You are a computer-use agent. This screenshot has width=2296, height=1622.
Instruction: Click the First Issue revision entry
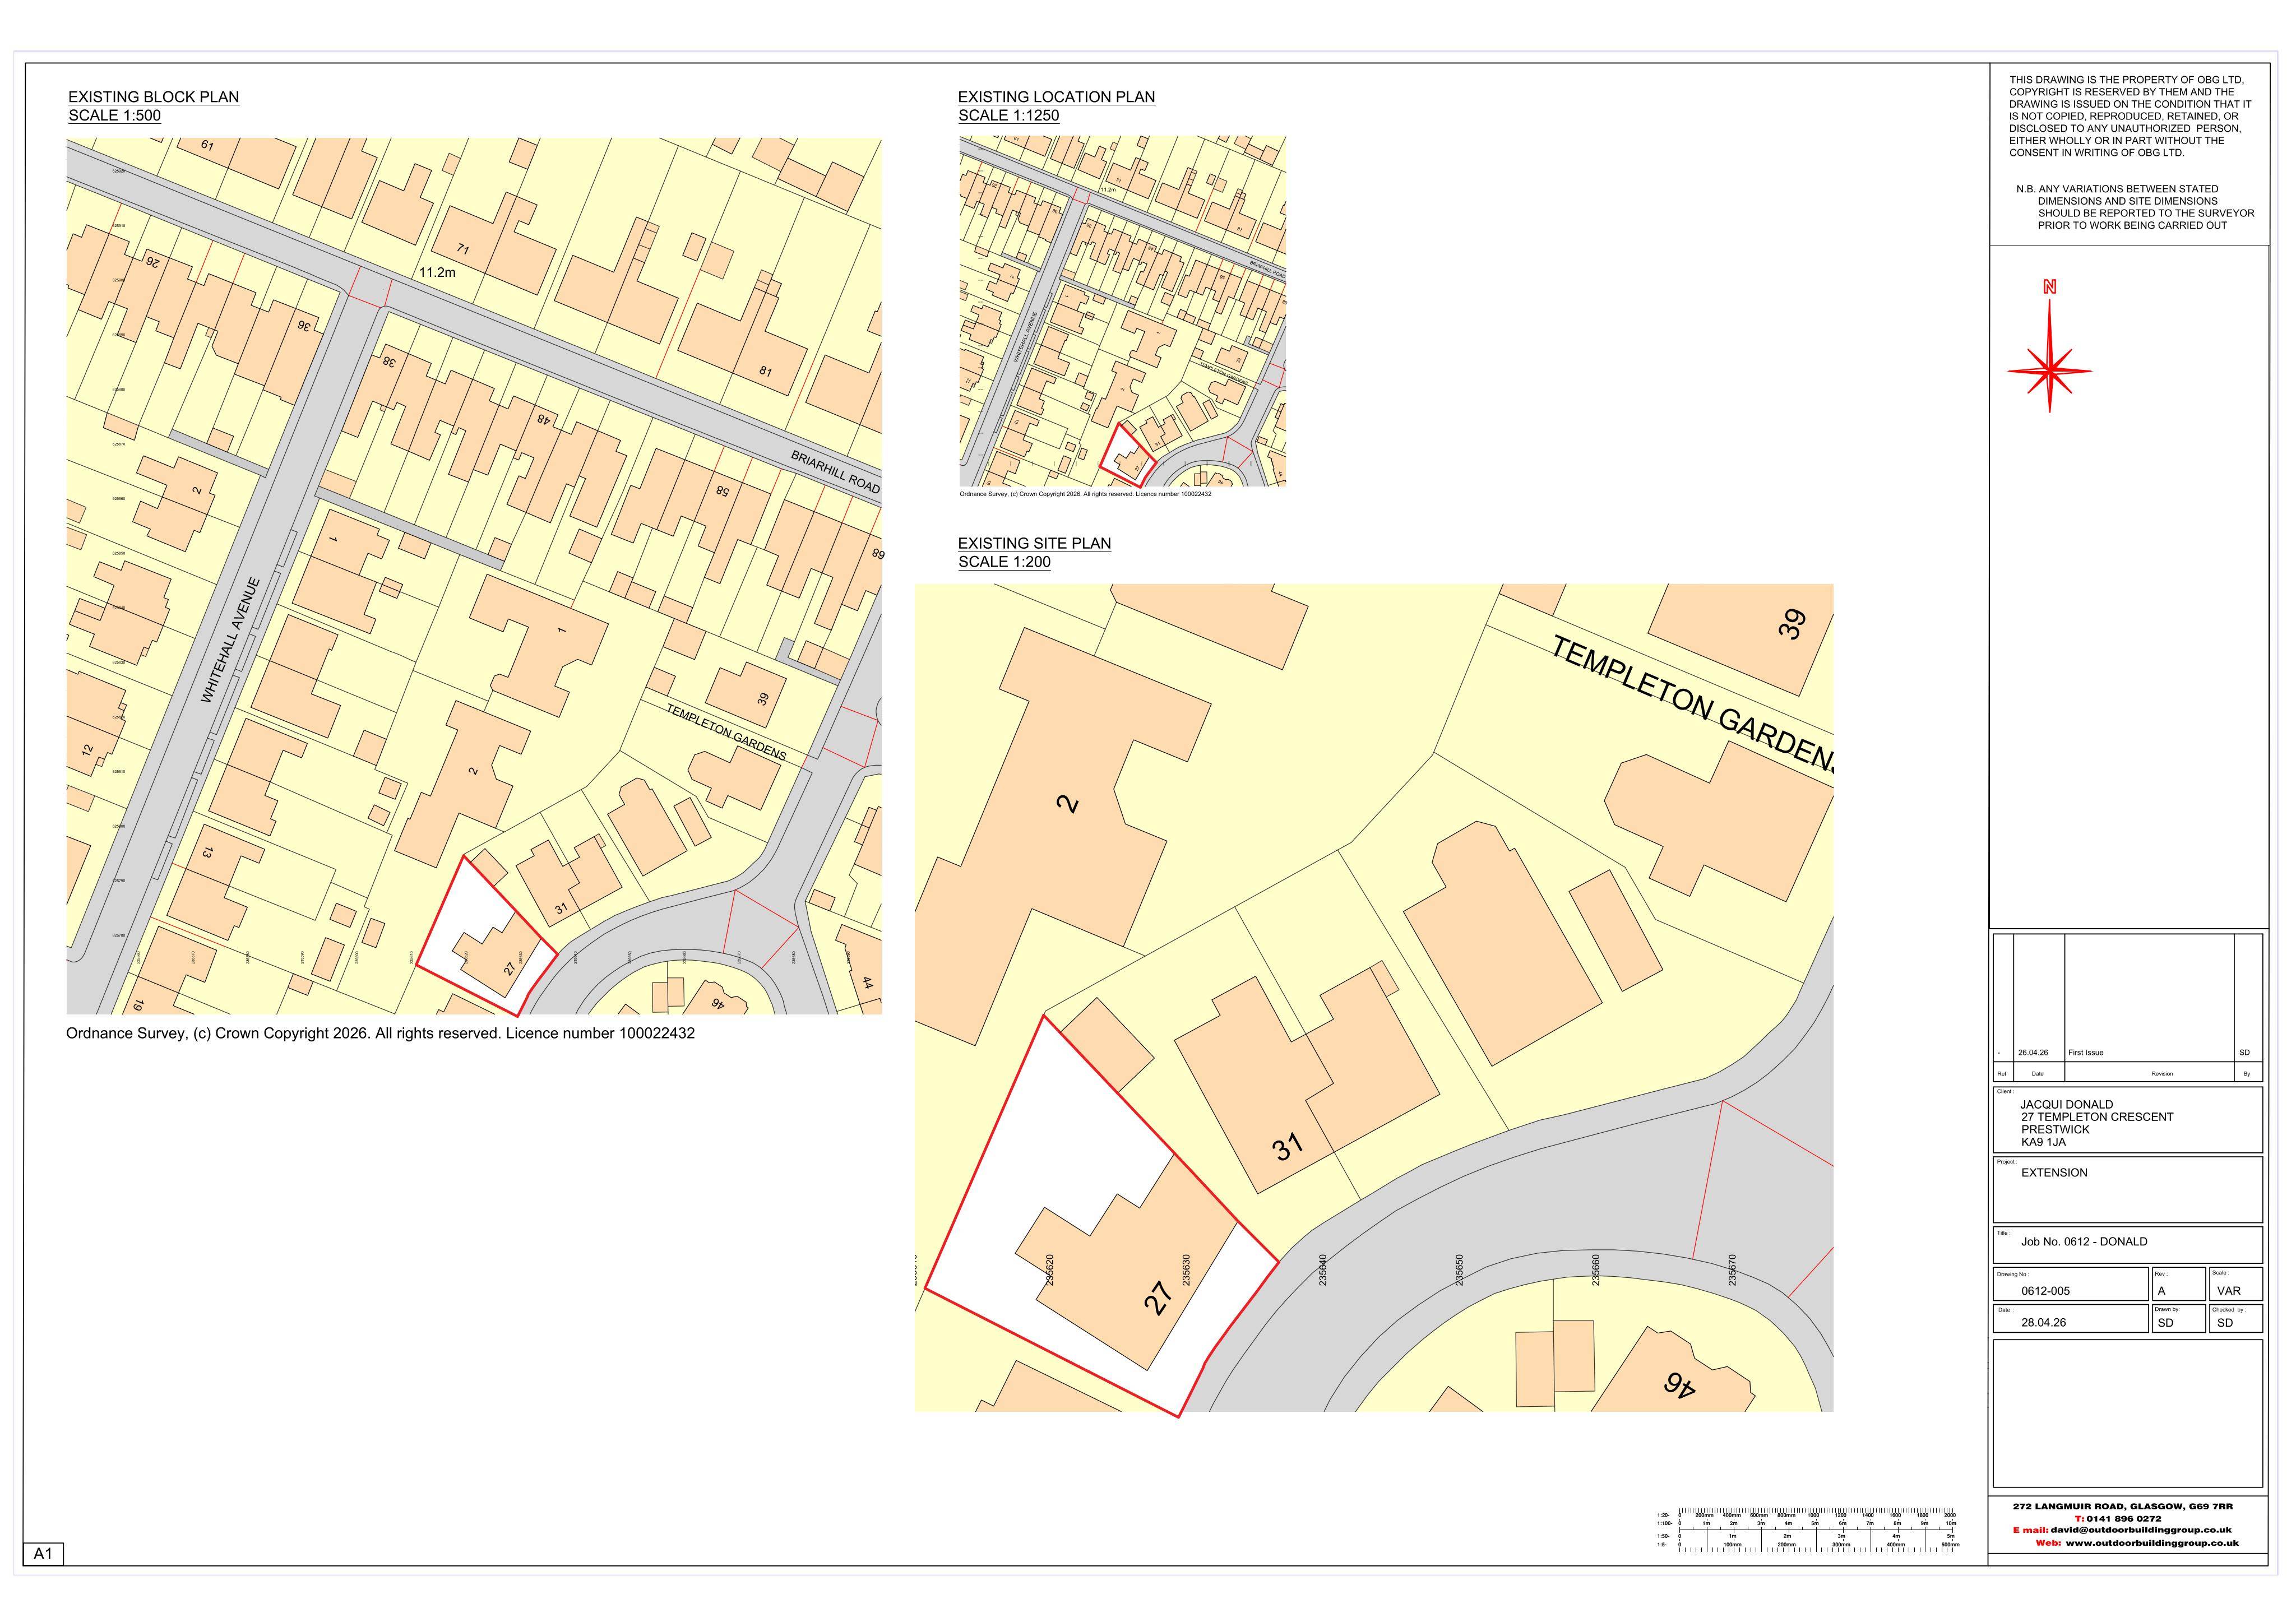tap(2086, 1053)
